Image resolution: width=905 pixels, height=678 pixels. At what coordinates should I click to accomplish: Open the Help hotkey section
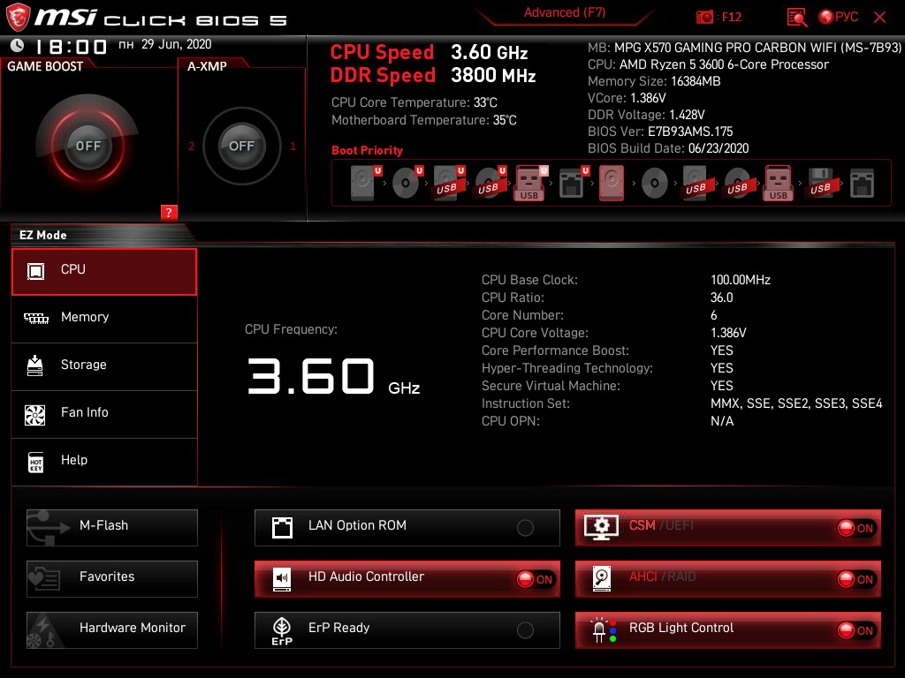pyautogui.click(x=104, y=462)
